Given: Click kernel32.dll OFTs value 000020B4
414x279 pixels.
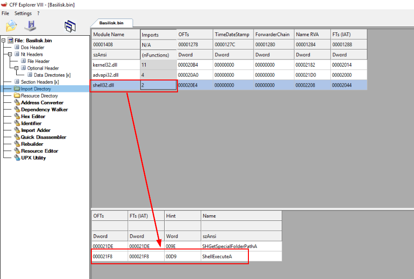Looking at the screenshot, I should [x=187, y=65].
